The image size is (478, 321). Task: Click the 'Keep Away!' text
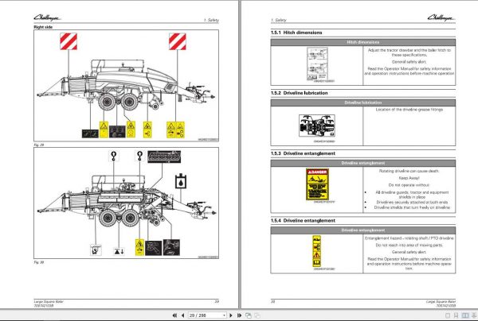pyautogui.click(x=409, y=178)
